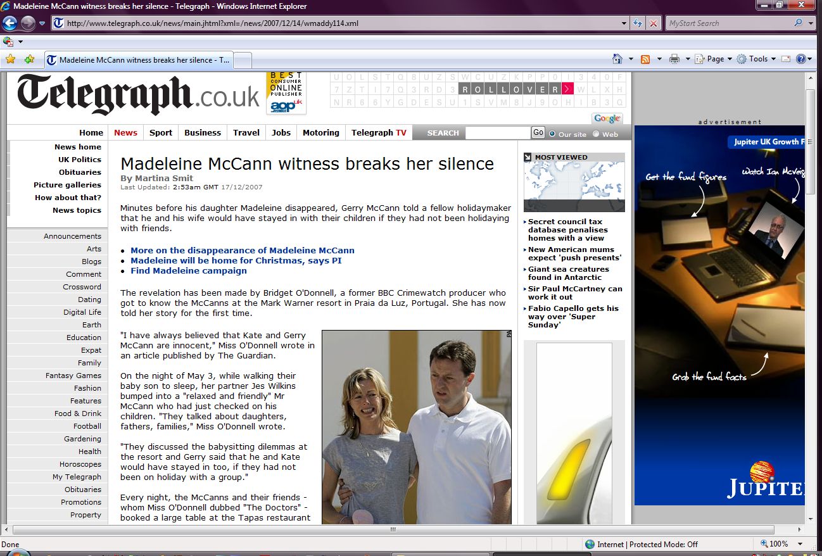Open the Favorites Center star icon
The height and width of the screenshot is (556, 822).
[x=11, y=60]
